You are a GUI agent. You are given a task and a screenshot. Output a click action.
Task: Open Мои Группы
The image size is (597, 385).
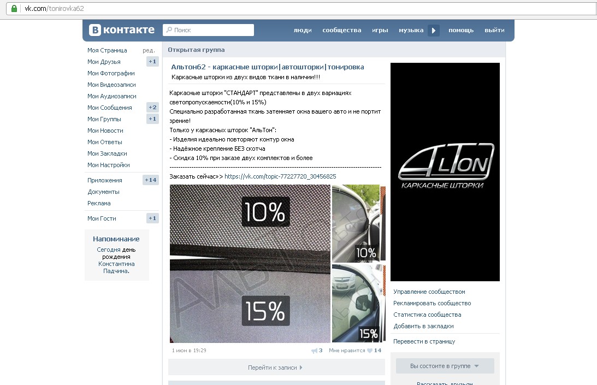pos(104,119)
